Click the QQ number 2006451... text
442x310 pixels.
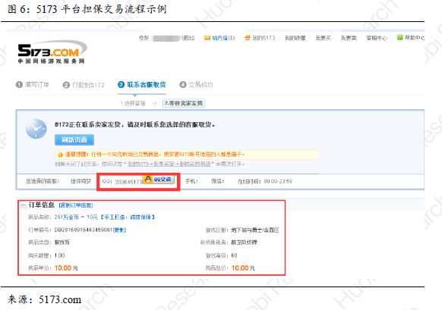(129, 182)
